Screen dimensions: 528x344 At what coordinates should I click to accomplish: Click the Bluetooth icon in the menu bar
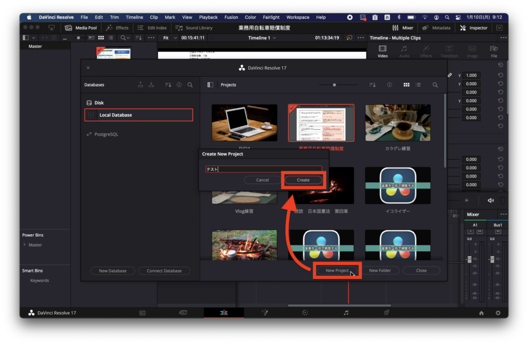click(399, 17)
